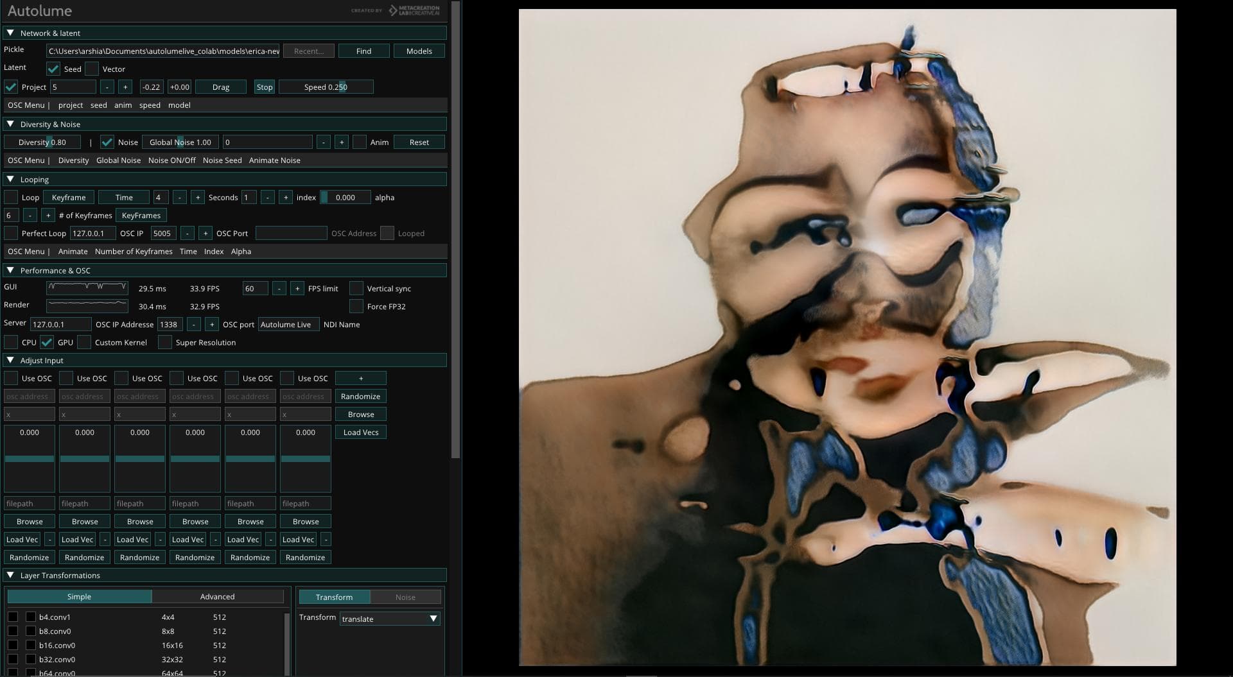Toggle the GPU checkbox

click(x=47, y=342)
